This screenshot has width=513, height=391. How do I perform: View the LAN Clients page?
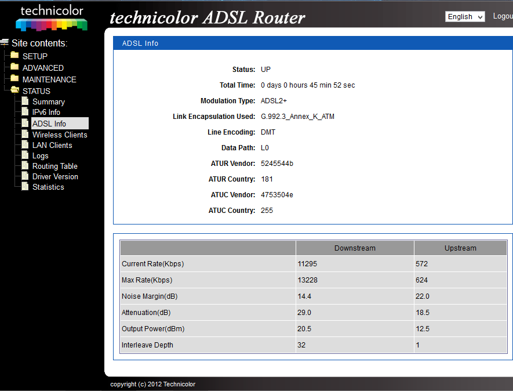pyautogui.click(x=52, y=146)
